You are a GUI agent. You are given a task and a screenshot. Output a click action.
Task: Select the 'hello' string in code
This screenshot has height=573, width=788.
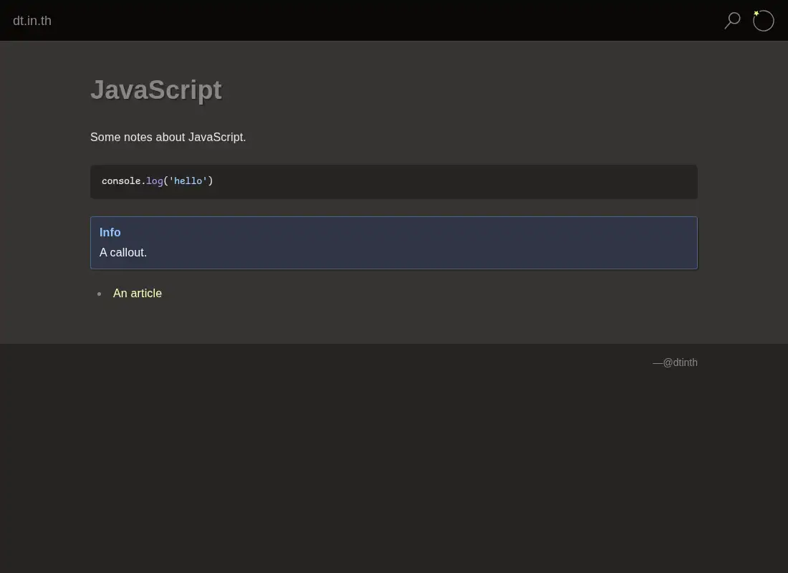pyautogui.click(x=188, y=181)
